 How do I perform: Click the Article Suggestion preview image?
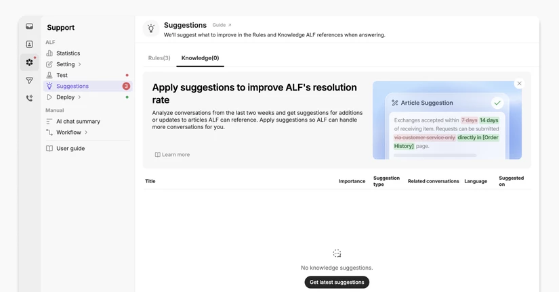pos(447,120)
